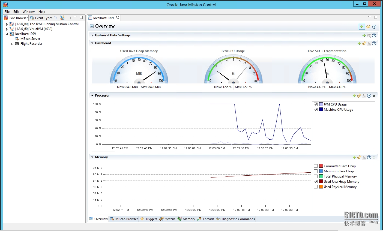
Task: Open the Diagnostic Commands tab
Action: tap(236, 219)
